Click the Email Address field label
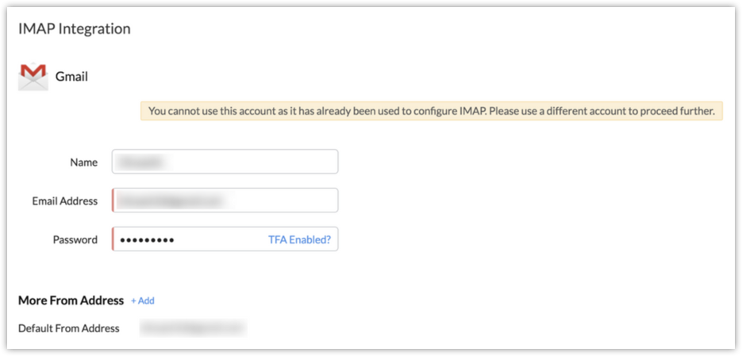Image resolution: width=742 pixels, height=356 pixels. (x=65, y=201)
